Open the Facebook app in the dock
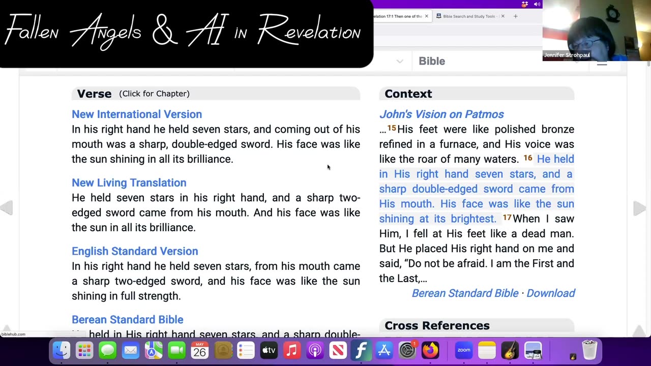This screenshot has width=651, height=366. click(361, 350)
